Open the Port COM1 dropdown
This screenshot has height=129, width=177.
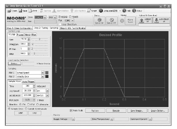[73, 21]
